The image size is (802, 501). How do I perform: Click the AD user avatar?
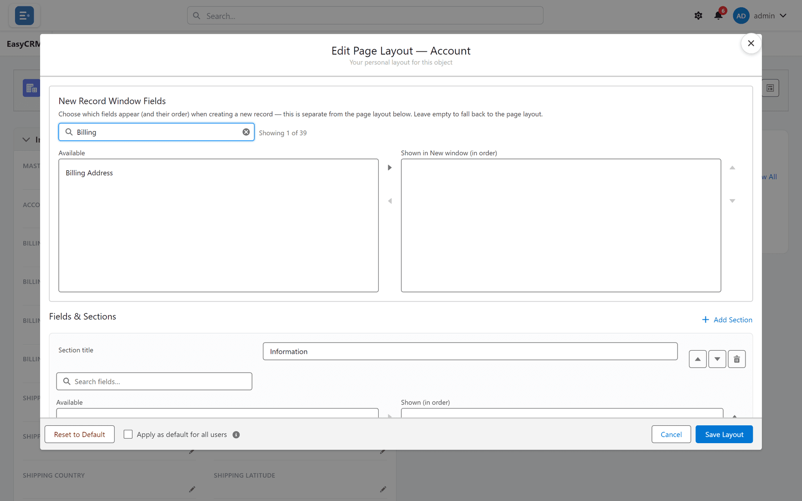coord(741,15)
